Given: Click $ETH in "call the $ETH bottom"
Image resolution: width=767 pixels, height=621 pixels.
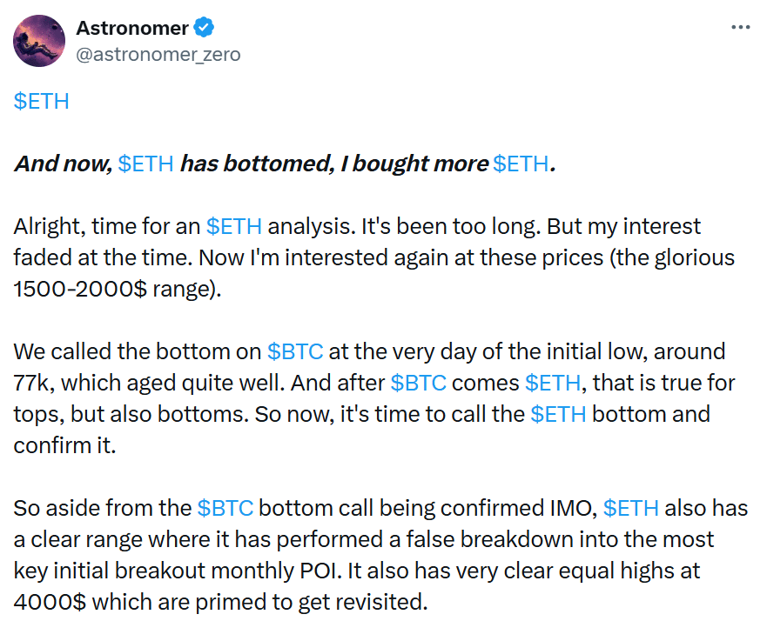Looking at the screenshot, I should pos(559,414).
